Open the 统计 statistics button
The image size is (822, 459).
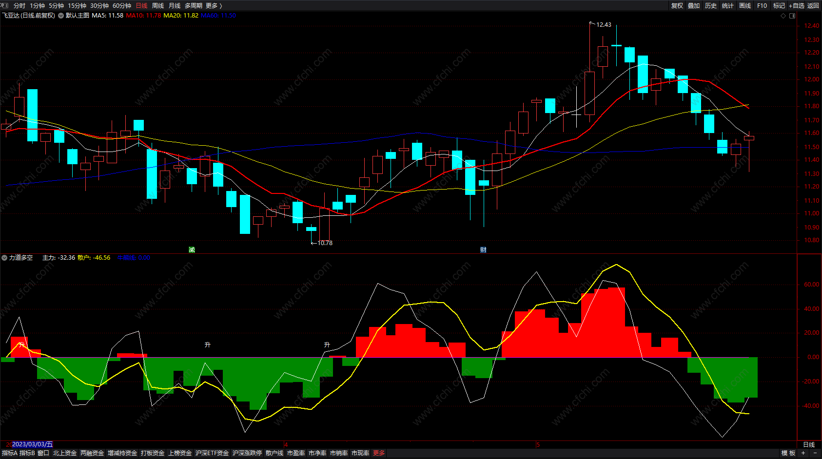click(x=728, y=6)
